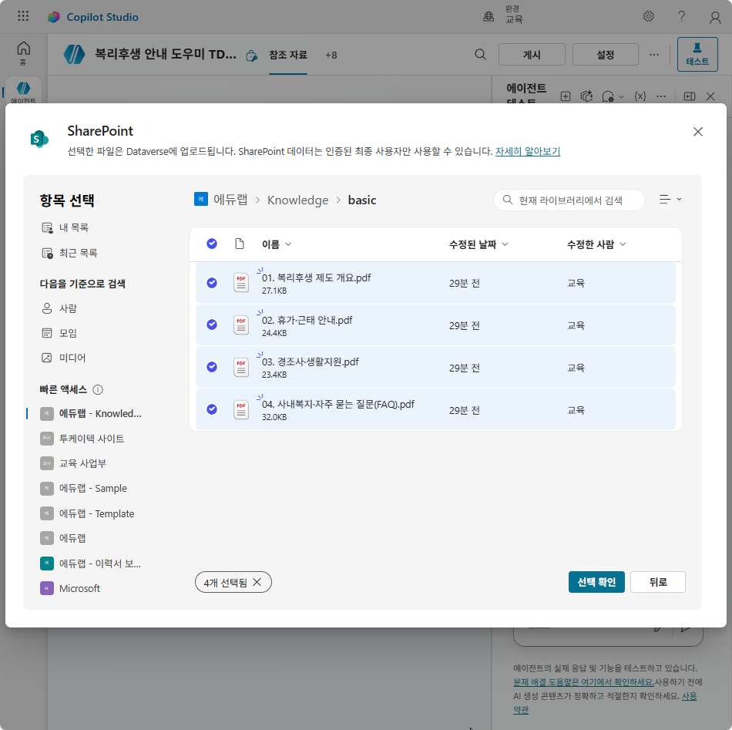Click the PDF icon for 02. 휴가·근태 안내.pdf
The image size is (732, 730).
(241, 325)
